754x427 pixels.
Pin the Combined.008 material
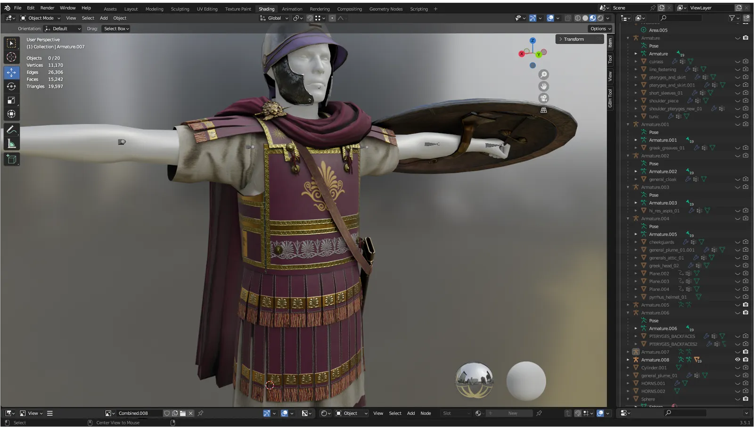(200, 413)
